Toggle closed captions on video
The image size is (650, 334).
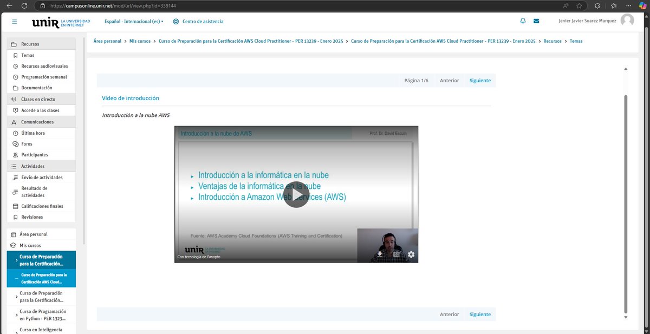click(396, 254)
